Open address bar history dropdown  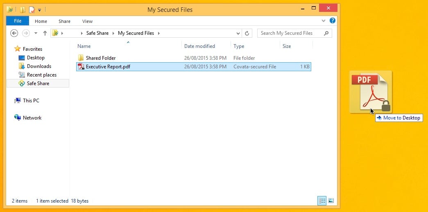tap(238, 33)
